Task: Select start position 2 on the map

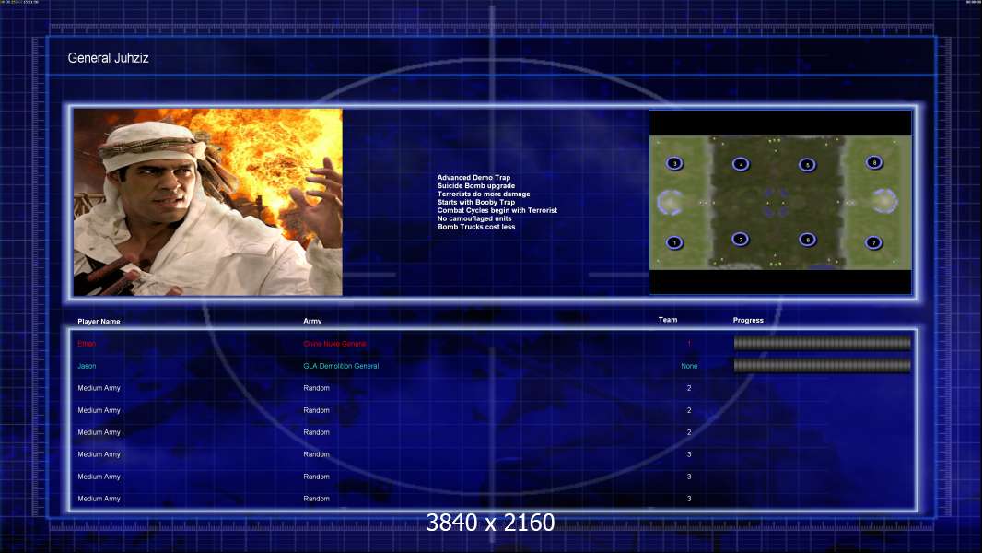Action: [x=741, y=240]
